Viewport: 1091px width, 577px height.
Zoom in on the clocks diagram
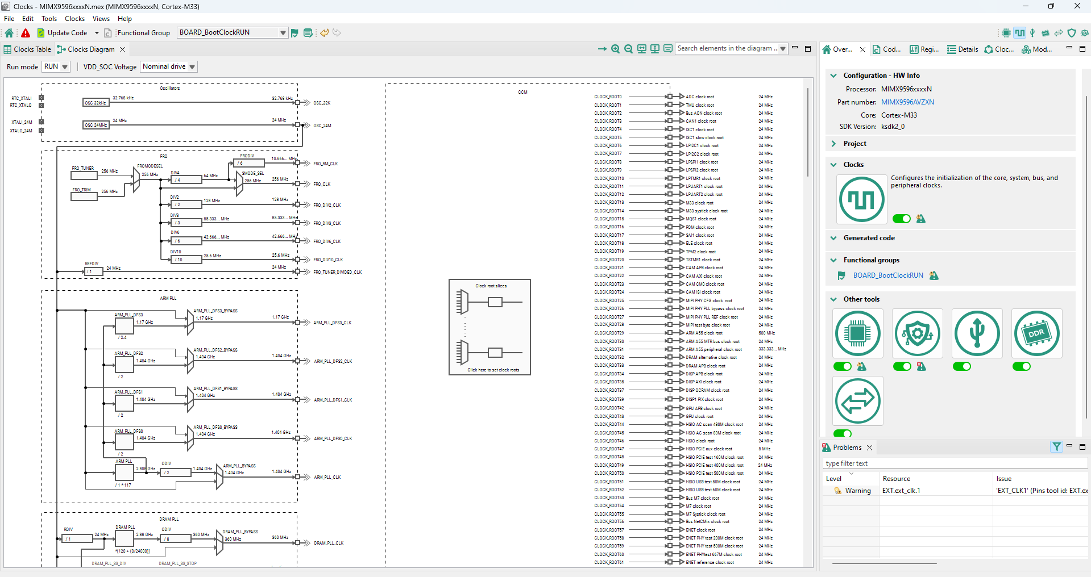click(615, 49)
